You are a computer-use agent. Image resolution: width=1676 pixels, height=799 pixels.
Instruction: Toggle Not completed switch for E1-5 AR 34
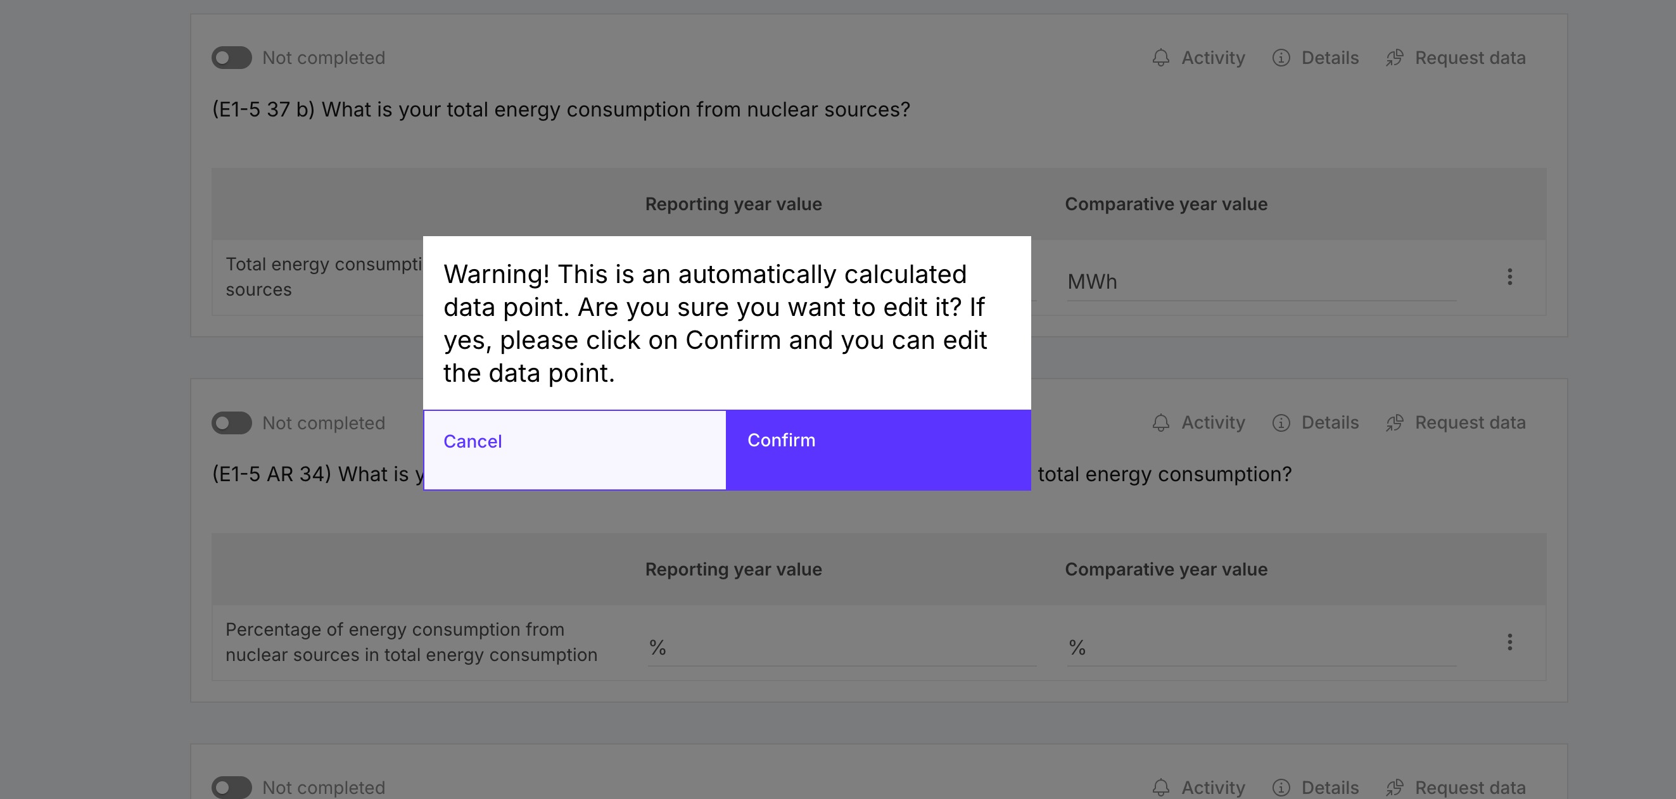tap(232, 422)
